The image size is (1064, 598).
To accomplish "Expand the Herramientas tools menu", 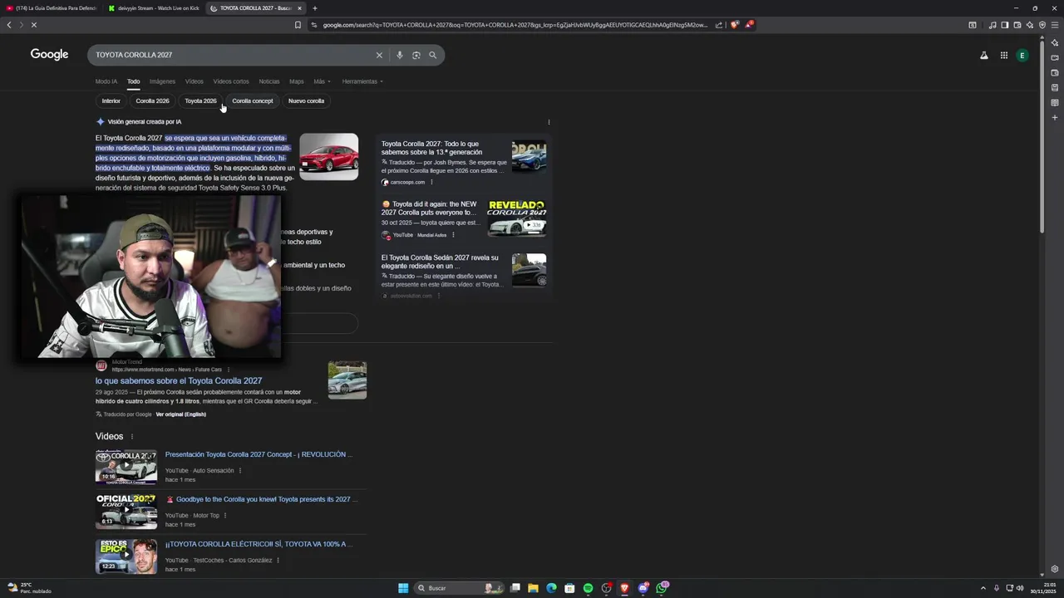I will click(362, 81).
